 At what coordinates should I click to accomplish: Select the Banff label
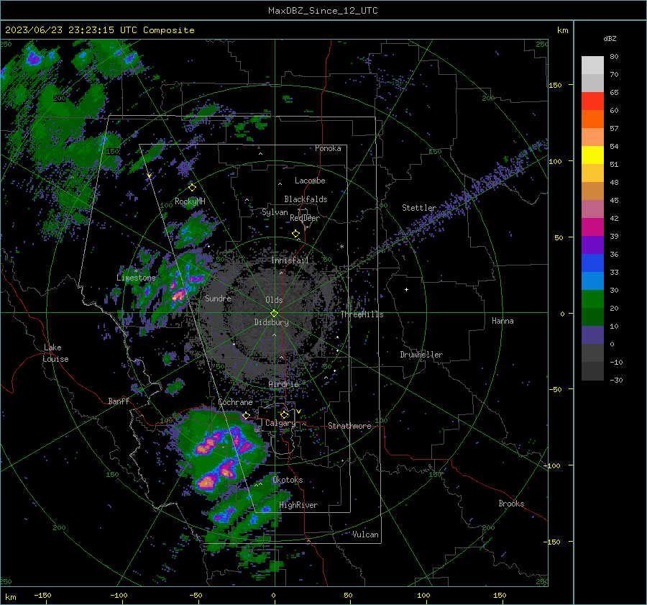pos(119,401)
